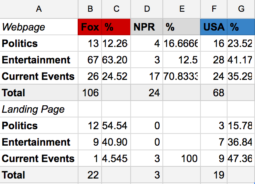255x184 pixels.
Task: Select column E header
Action: coord(182,9)
